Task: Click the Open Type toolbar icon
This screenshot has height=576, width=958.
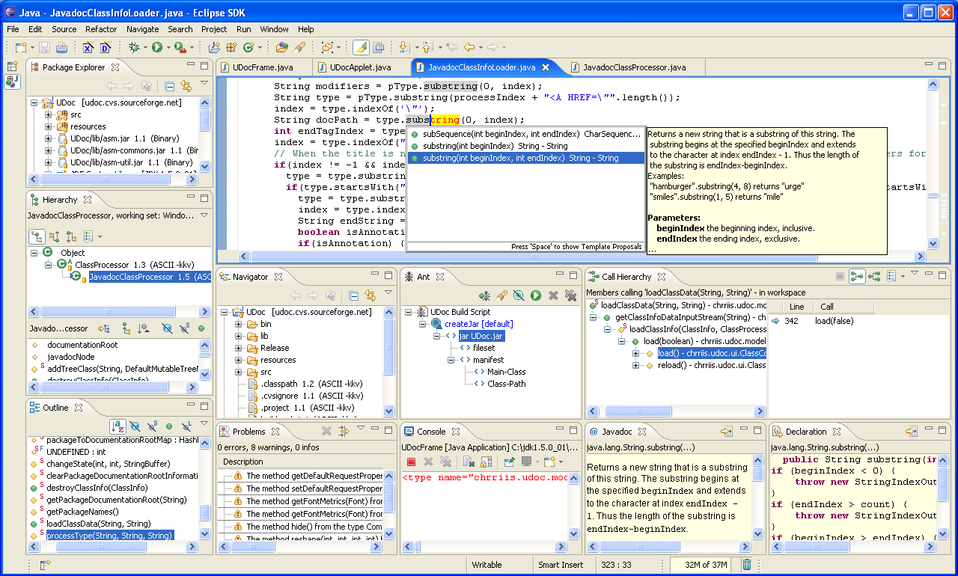Action: tap(281, 47)
